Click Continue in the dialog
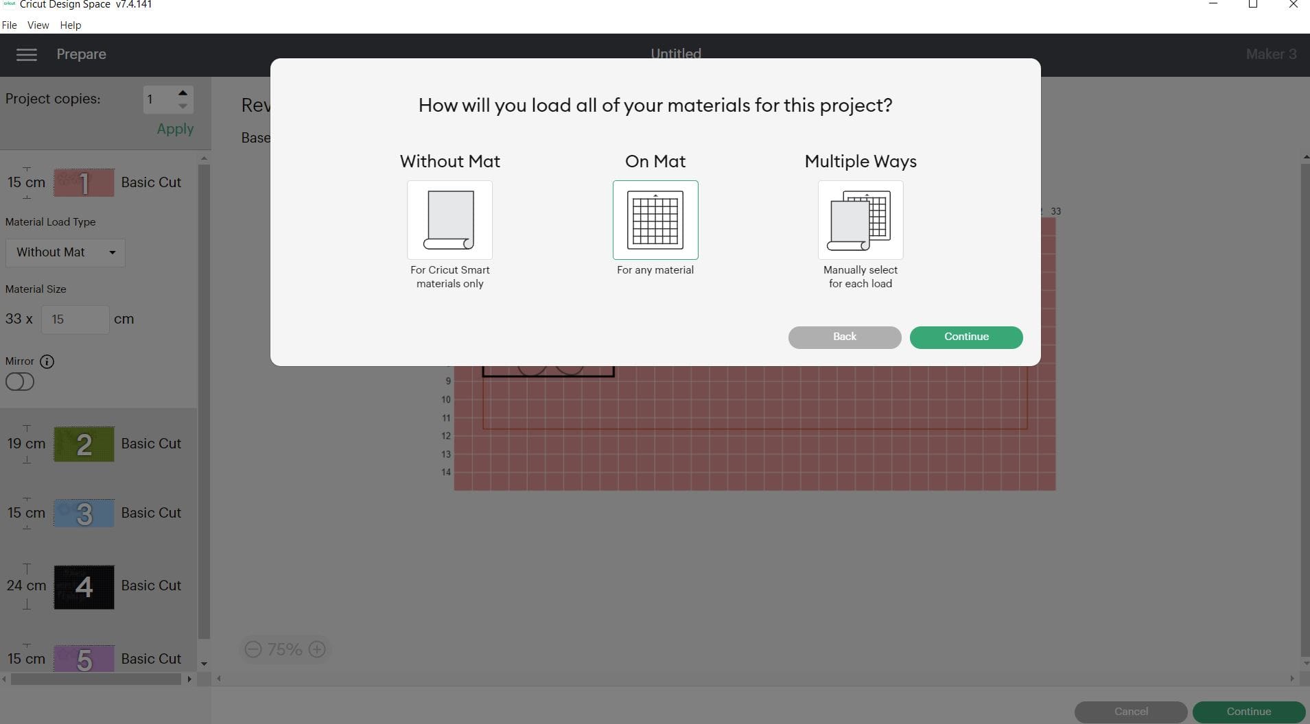The height and width of the screenshot is (724, 1310). point(966,337)
